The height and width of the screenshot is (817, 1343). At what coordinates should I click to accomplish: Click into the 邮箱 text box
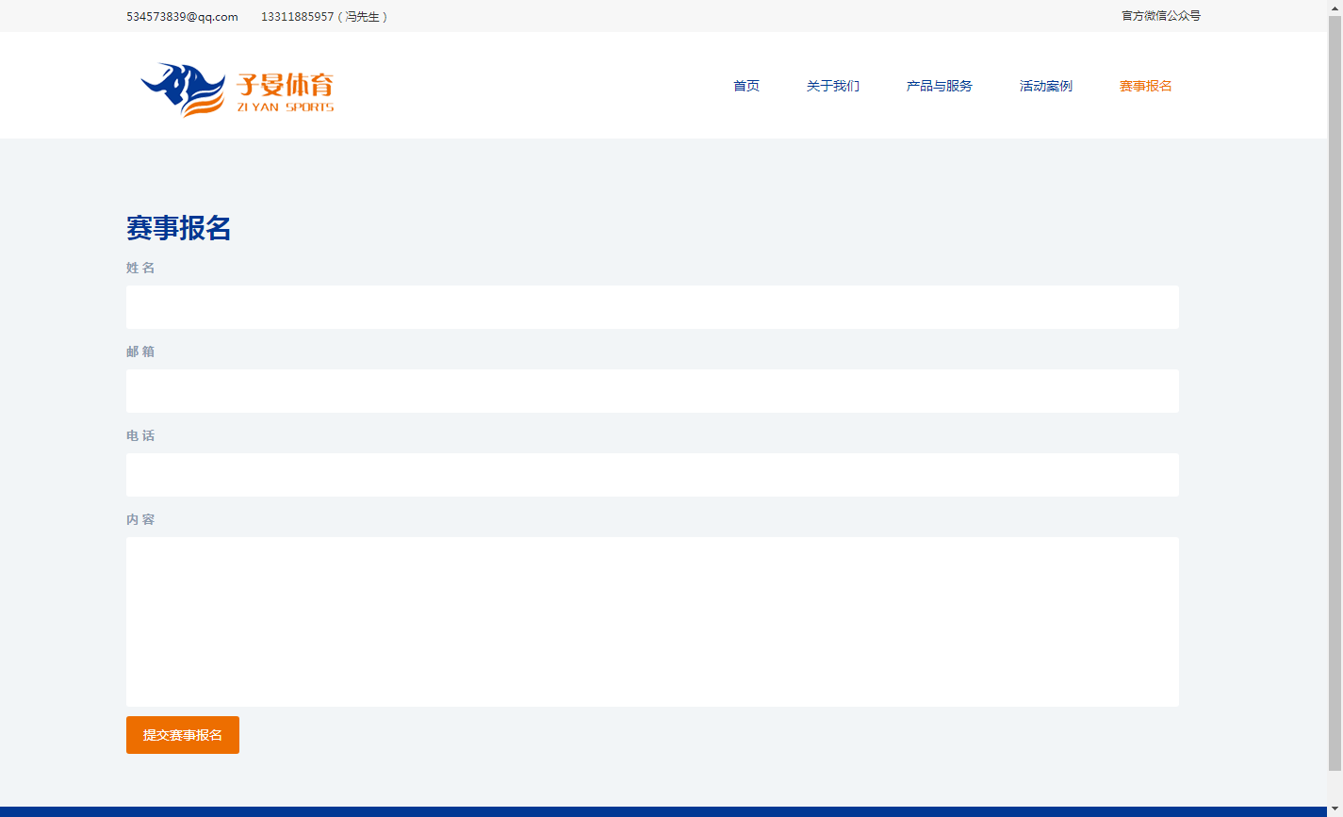(x=652, y=391)
